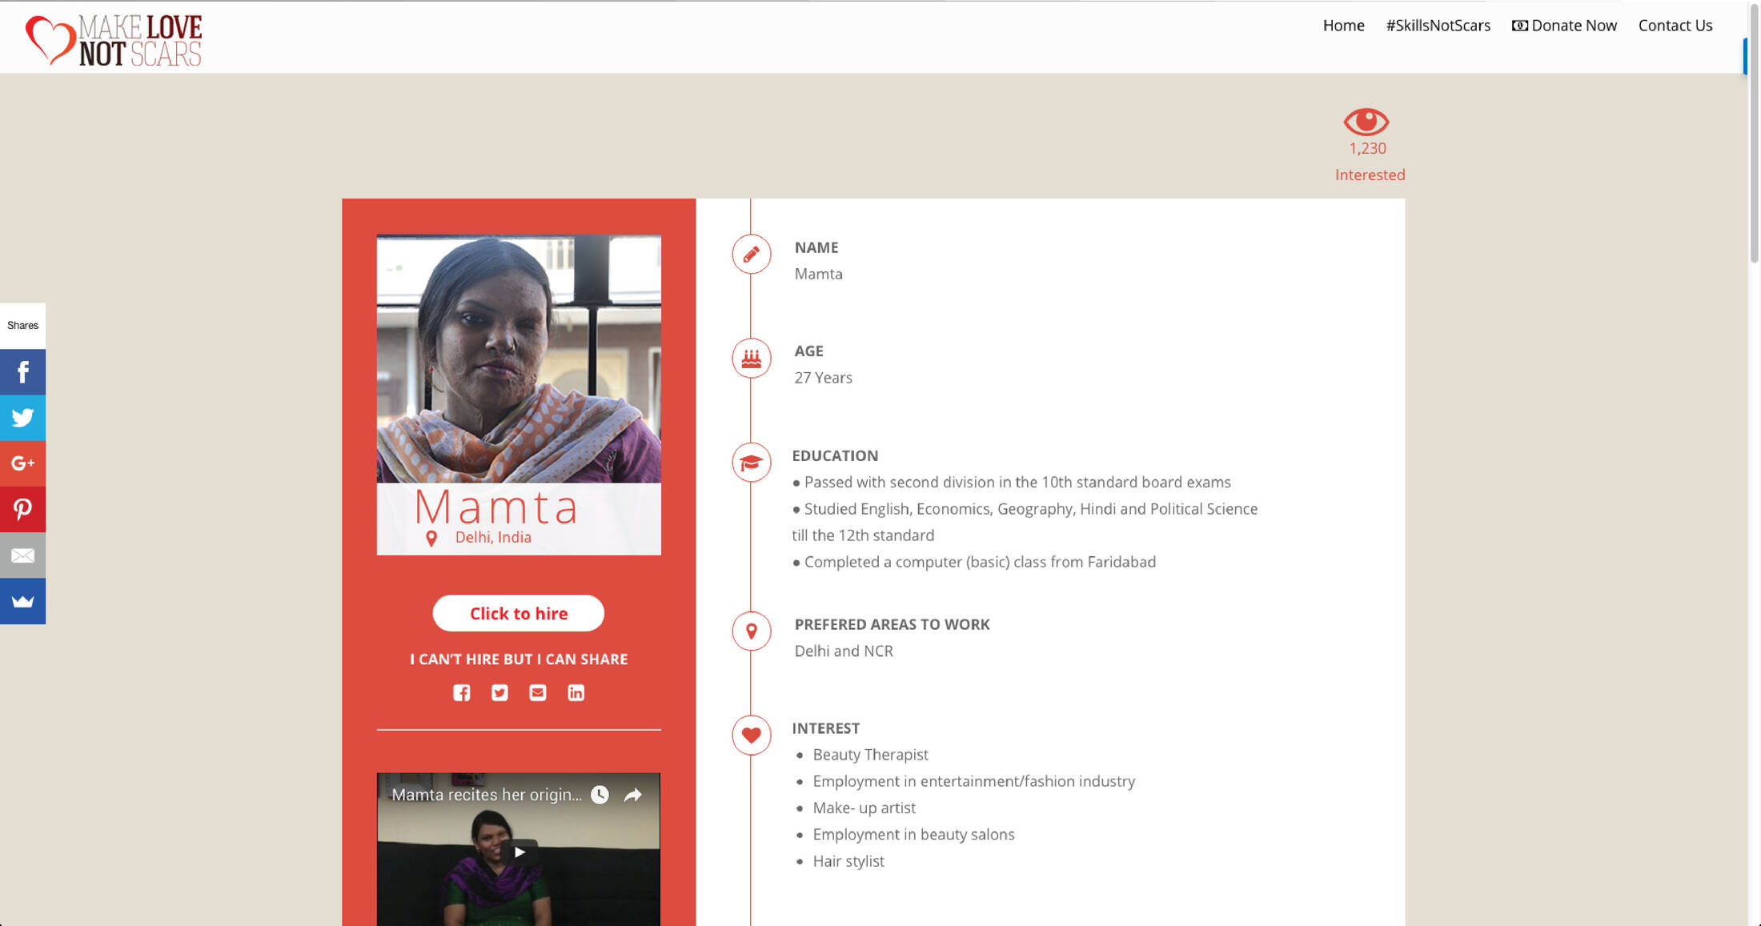This screenshot has height=926, width=1761.
Task: Share profile via small email icon
Action: [x=538, y=692]
